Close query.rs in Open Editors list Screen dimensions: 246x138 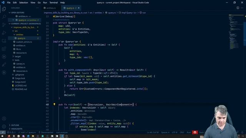(x=13, y=20)
